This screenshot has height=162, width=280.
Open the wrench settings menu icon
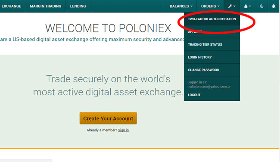pyautogui.click(x=230, y=6)
